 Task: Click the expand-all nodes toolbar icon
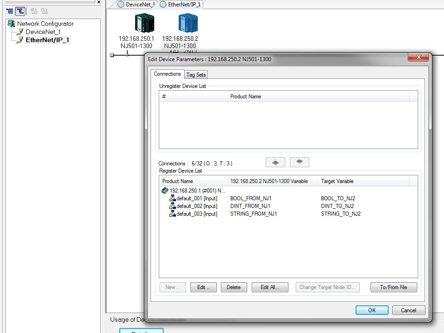pyautogui.click(x=34, y=11)
